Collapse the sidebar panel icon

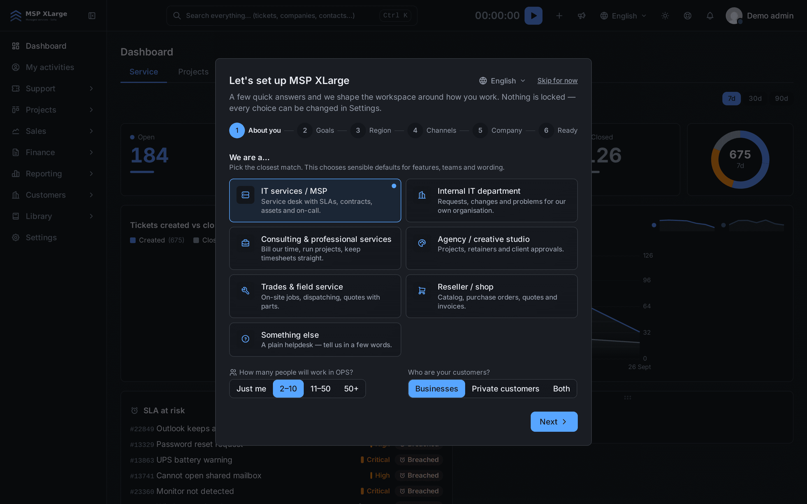pos(92,16)
